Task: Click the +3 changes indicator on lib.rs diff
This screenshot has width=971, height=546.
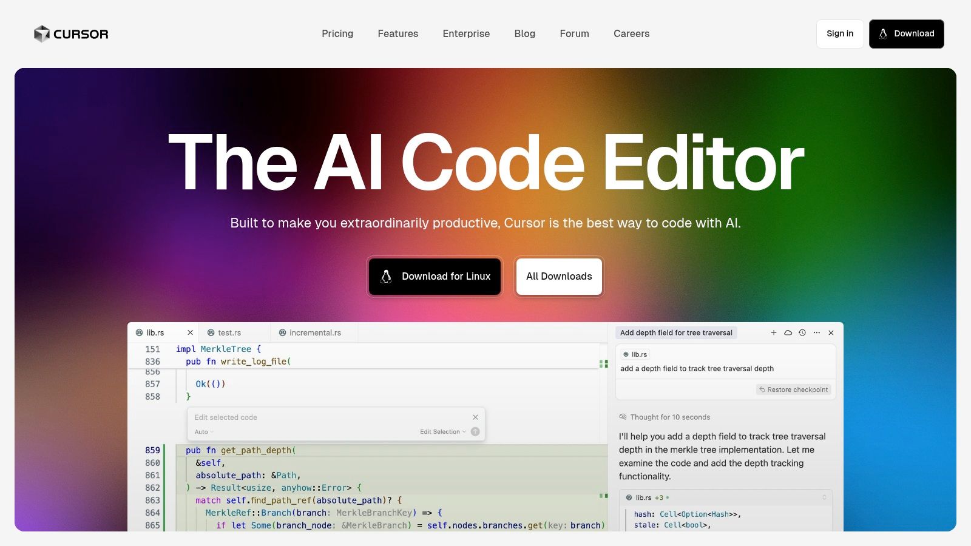Action: pos(659,497)
